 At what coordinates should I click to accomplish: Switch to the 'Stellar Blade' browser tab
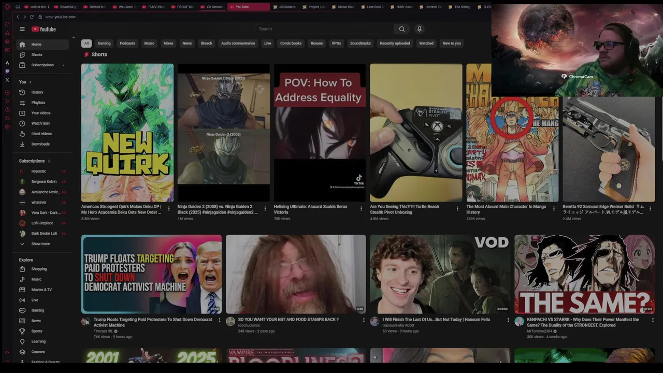(x=343, y=7)
